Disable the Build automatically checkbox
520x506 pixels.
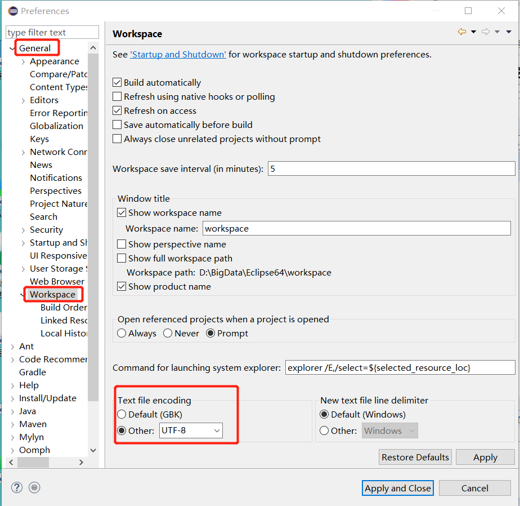[118, 83]
